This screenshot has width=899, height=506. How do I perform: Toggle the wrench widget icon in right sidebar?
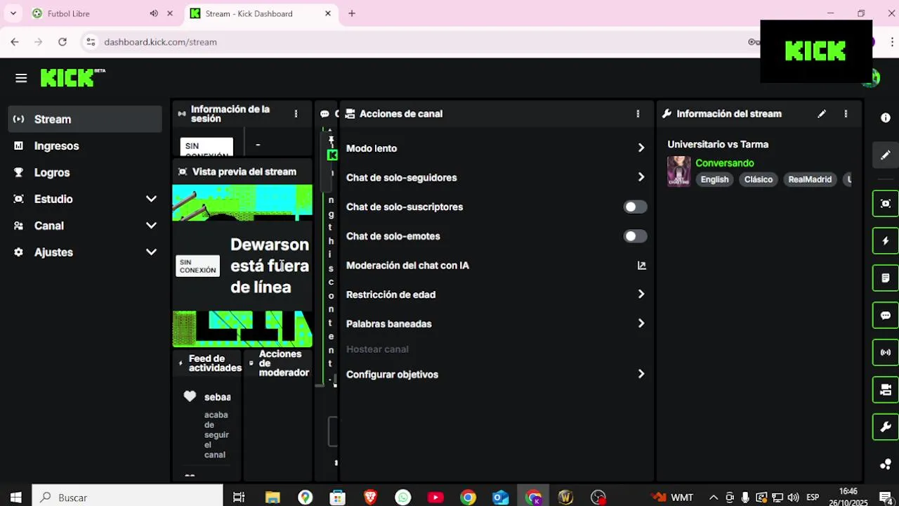tap(886, 427)
